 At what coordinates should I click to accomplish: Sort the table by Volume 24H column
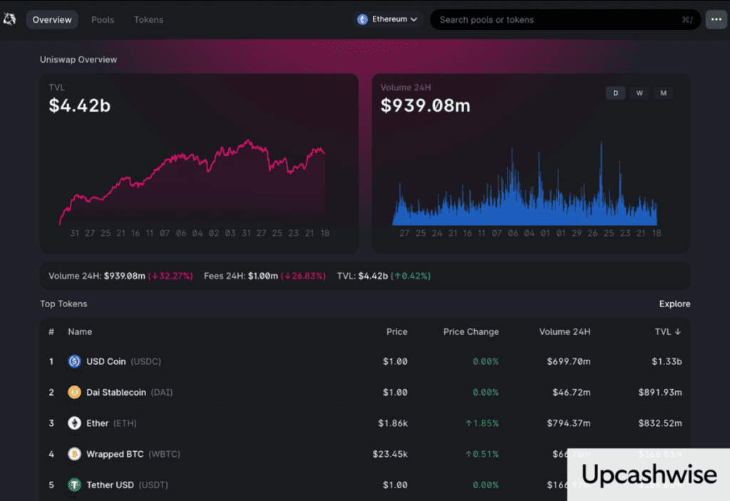[565, 331]
